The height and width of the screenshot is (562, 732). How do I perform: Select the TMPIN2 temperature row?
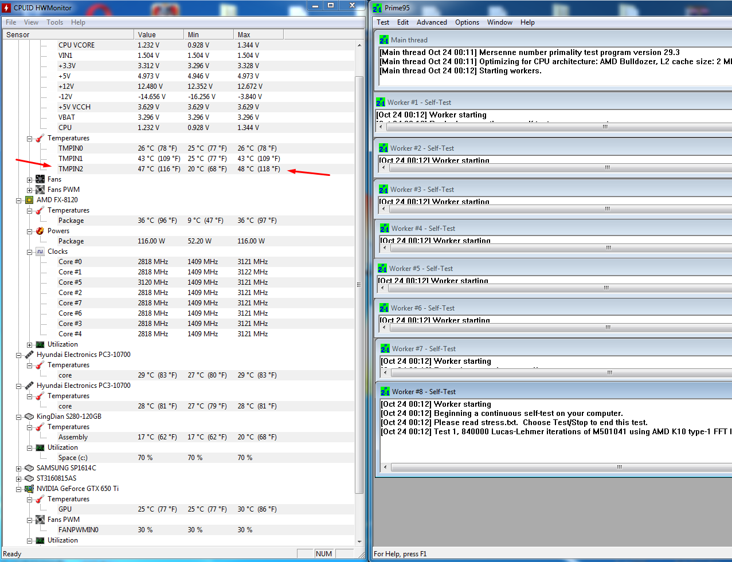coord(178,169)
